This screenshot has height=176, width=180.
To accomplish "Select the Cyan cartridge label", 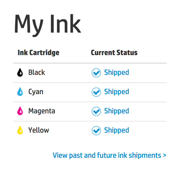I will pos(36,92).
